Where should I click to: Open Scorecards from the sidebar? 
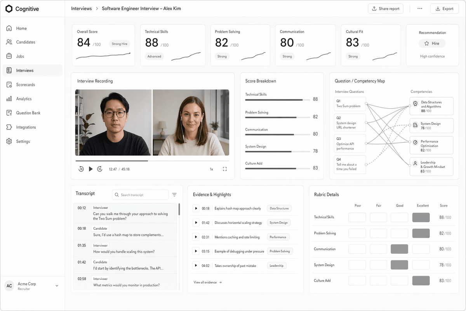point(32,84)
